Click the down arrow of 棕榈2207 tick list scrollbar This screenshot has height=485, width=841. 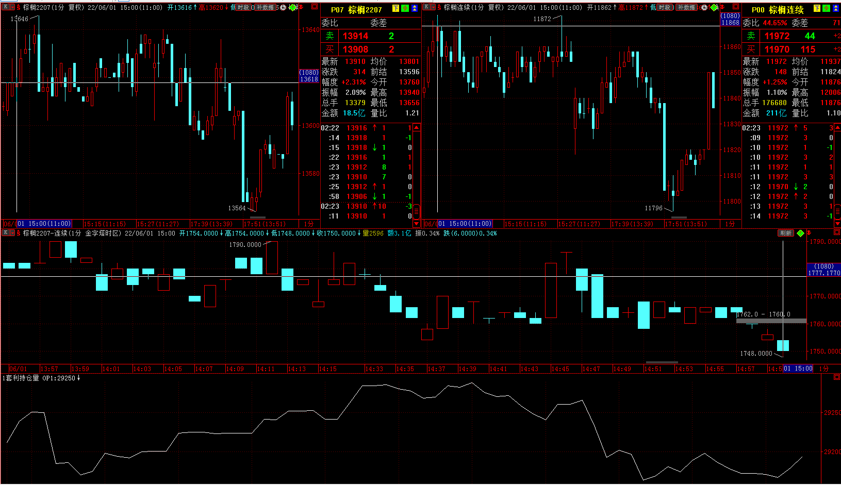(416, 224)
